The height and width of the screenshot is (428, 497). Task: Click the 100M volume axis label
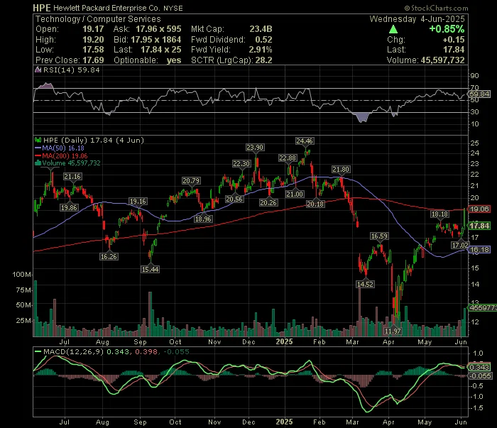coord(21,275)
